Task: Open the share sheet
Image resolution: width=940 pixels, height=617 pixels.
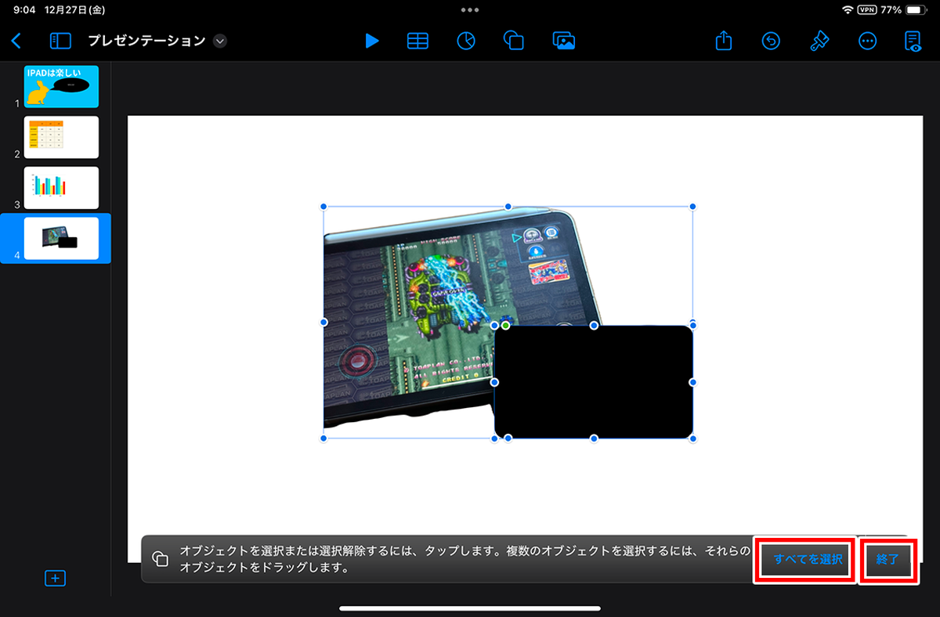Action: point(724,41)
